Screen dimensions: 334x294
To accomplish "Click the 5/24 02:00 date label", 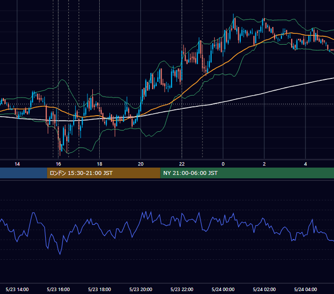I will [x=264, y=289].
